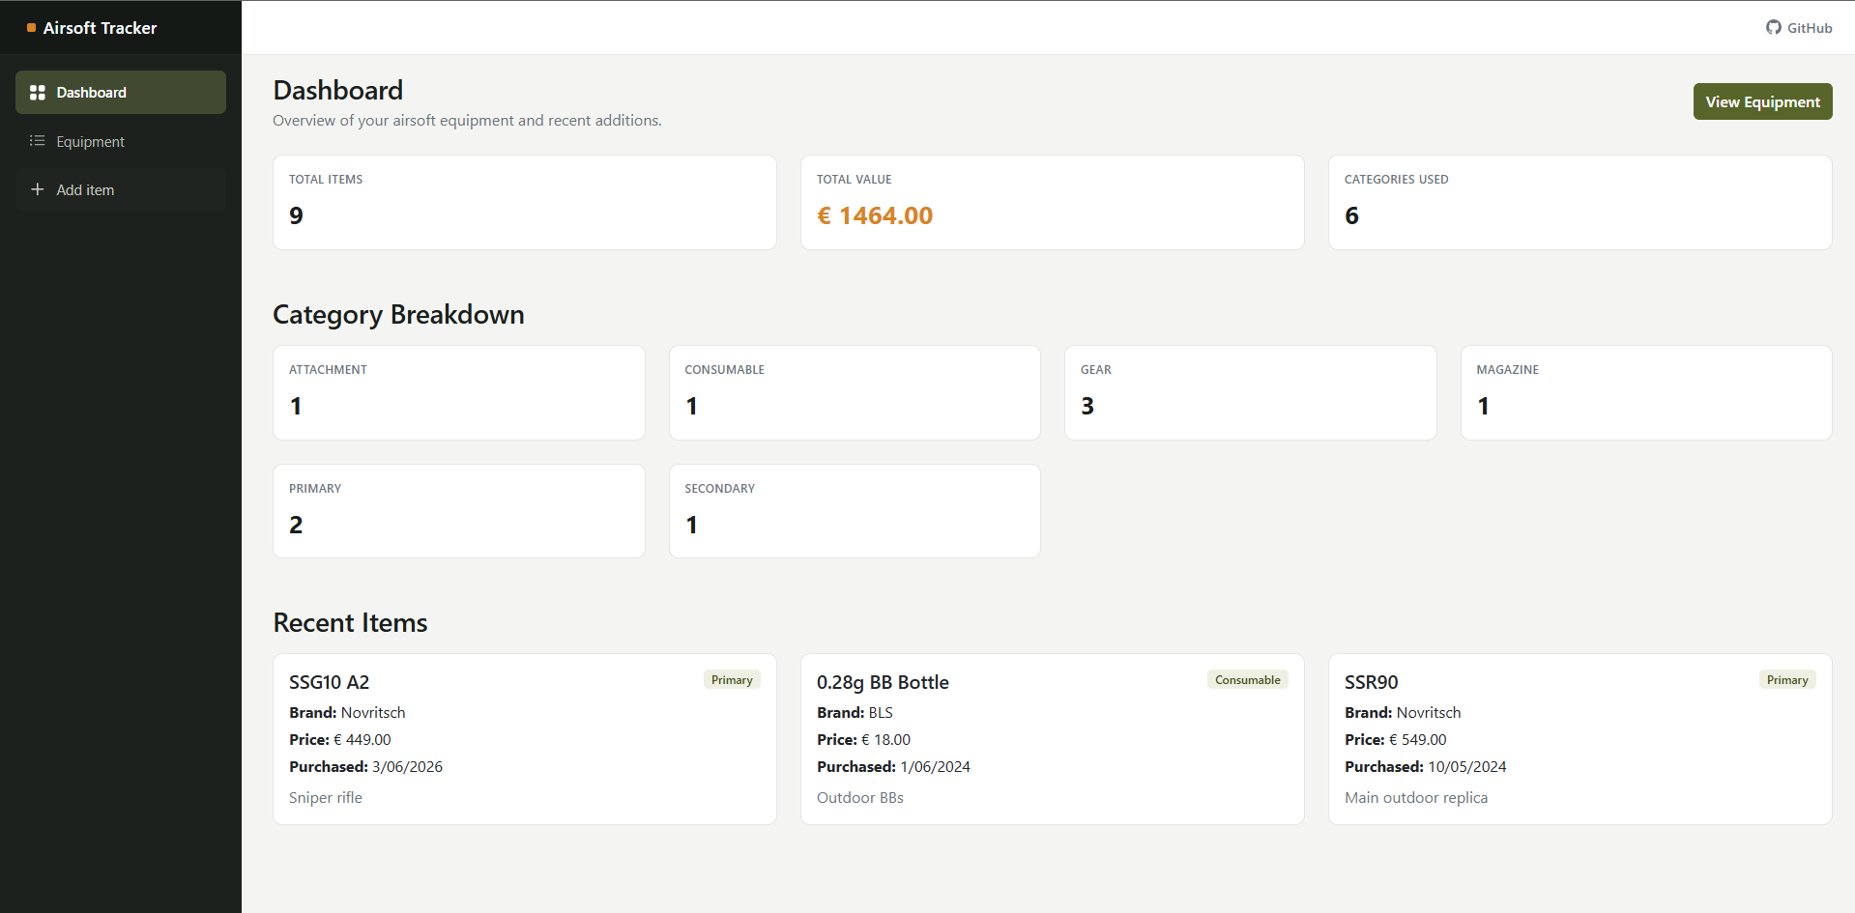This screenshot has width=1855, height=913.
Task: Click the Outdoor BBs note
Action: tap(860, 797)
